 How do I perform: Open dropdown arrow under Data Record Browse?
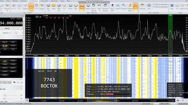click(x=42, y=11)
